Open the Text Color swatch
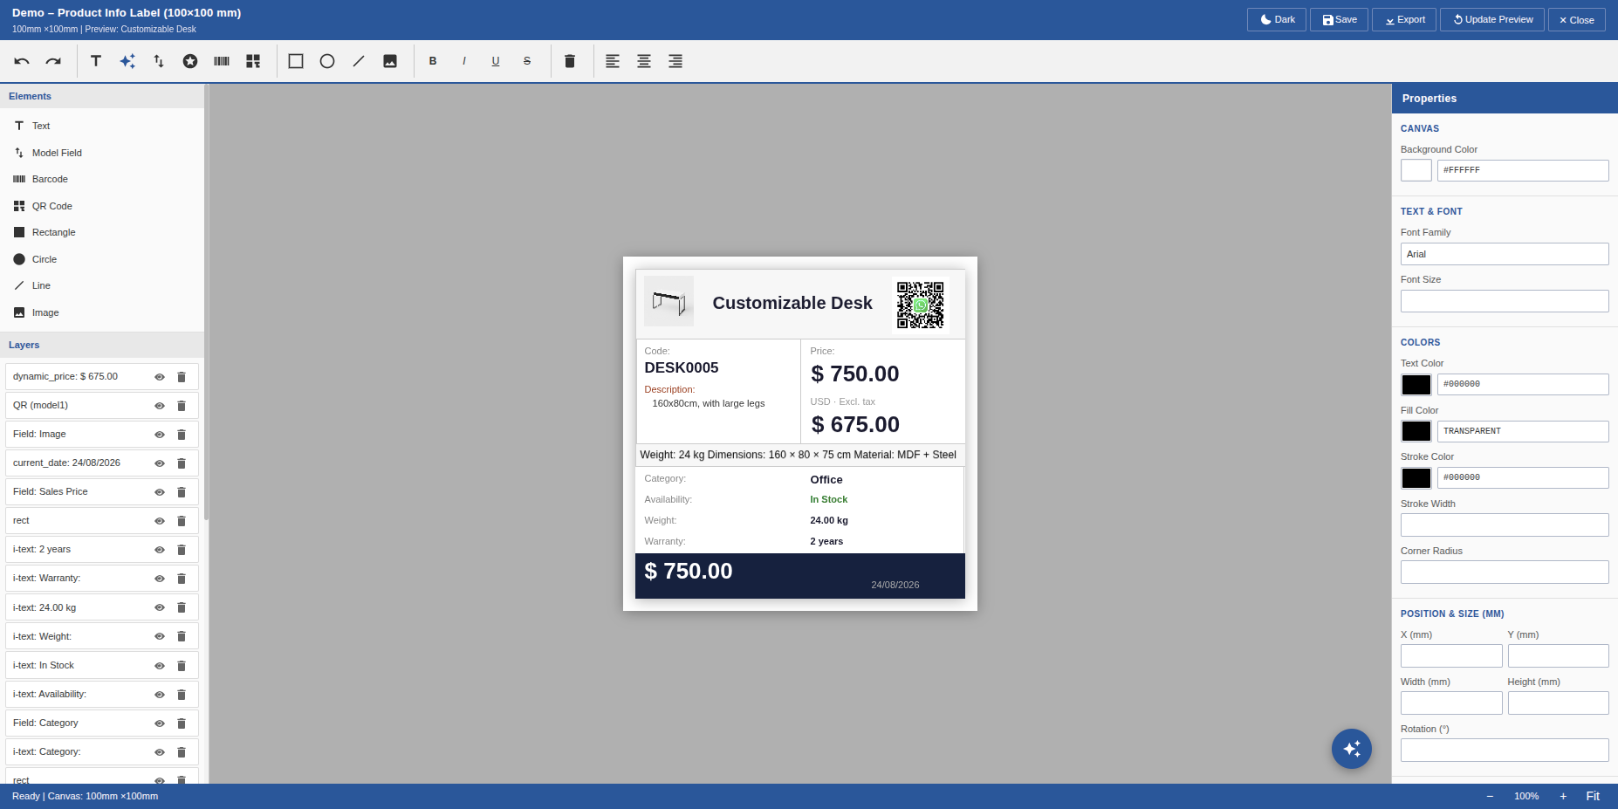 coord(1416,385)
